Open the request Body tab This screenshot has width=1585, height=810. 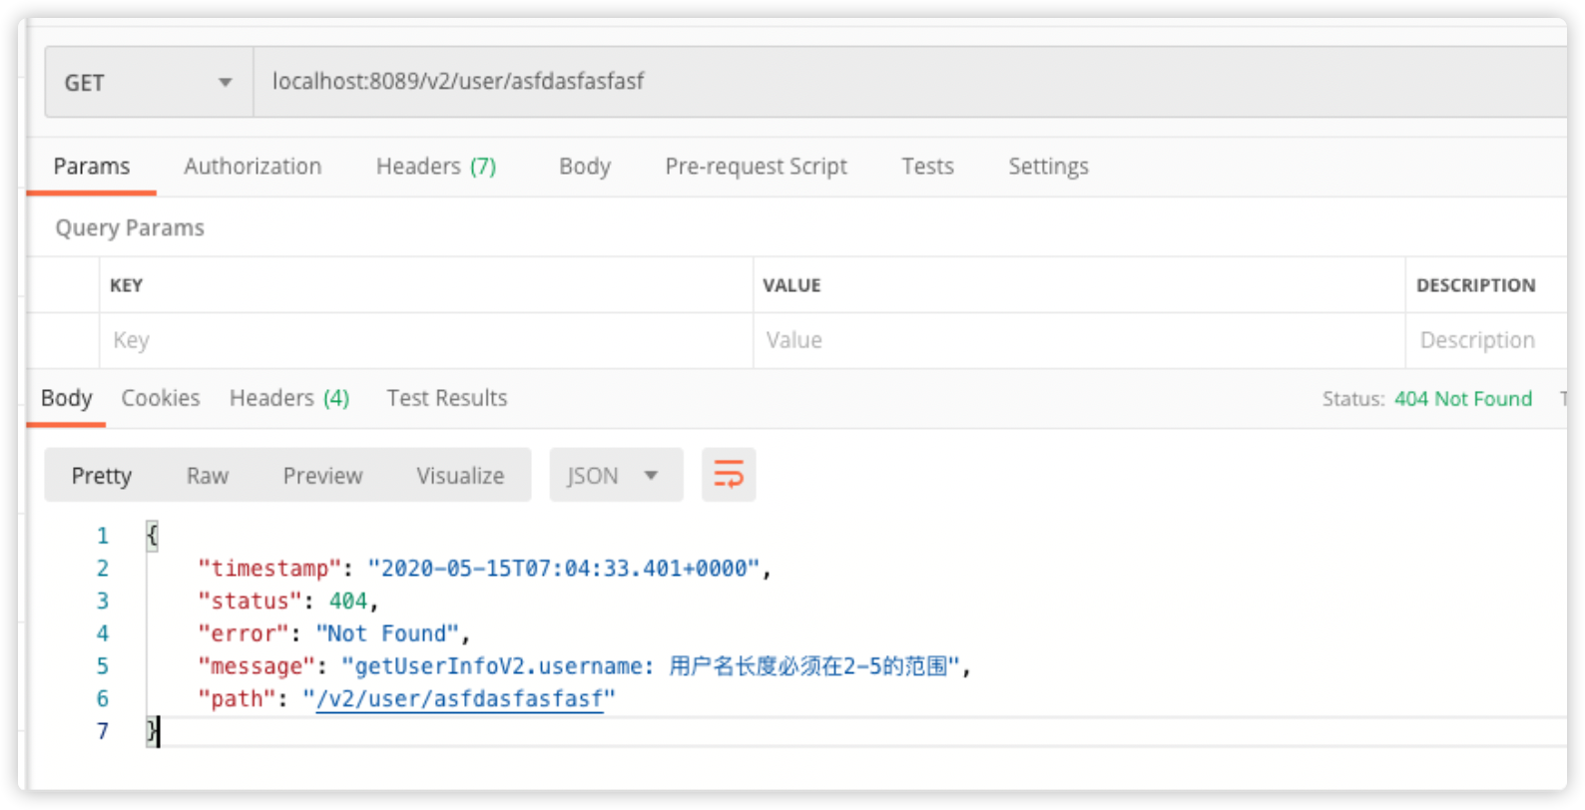(585, 167)
